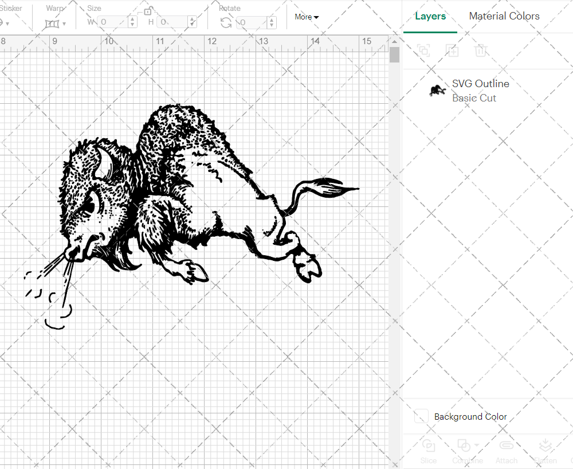Viewport: 573px width, 469px height.
Task: Open the Background Color swatch
Action: (x=421, y=416)
